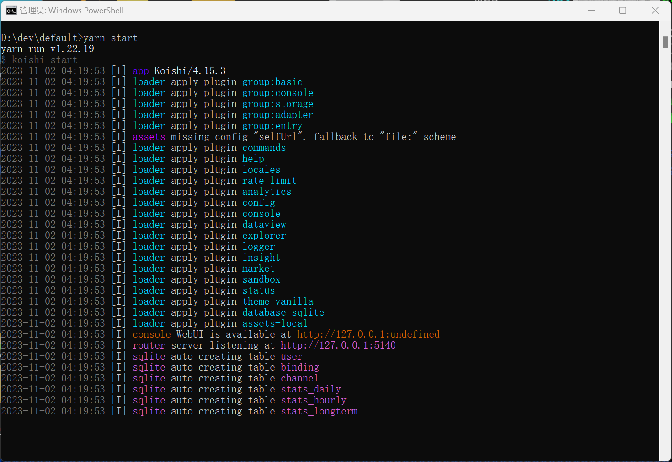Click the "commands" plugin name
The width and height of the screenshot is (672, 462).
pyautogui.click(x=264, y=148)
